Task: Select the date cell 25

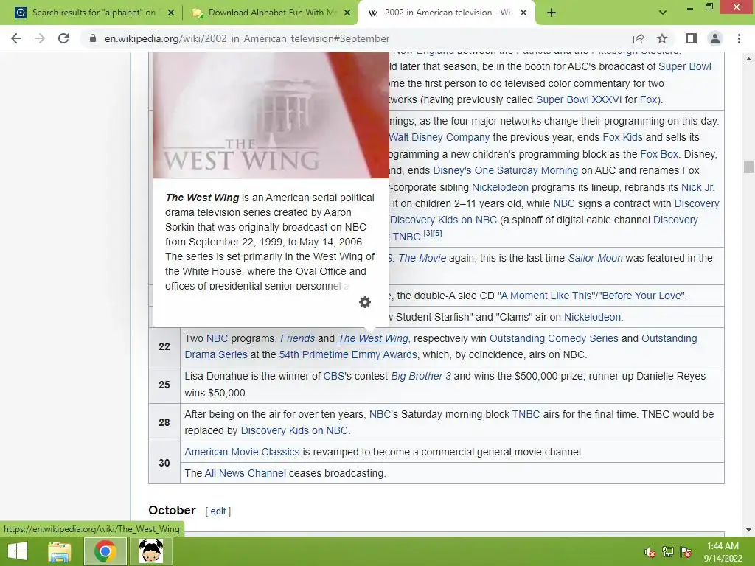Action: coord(164,385)
